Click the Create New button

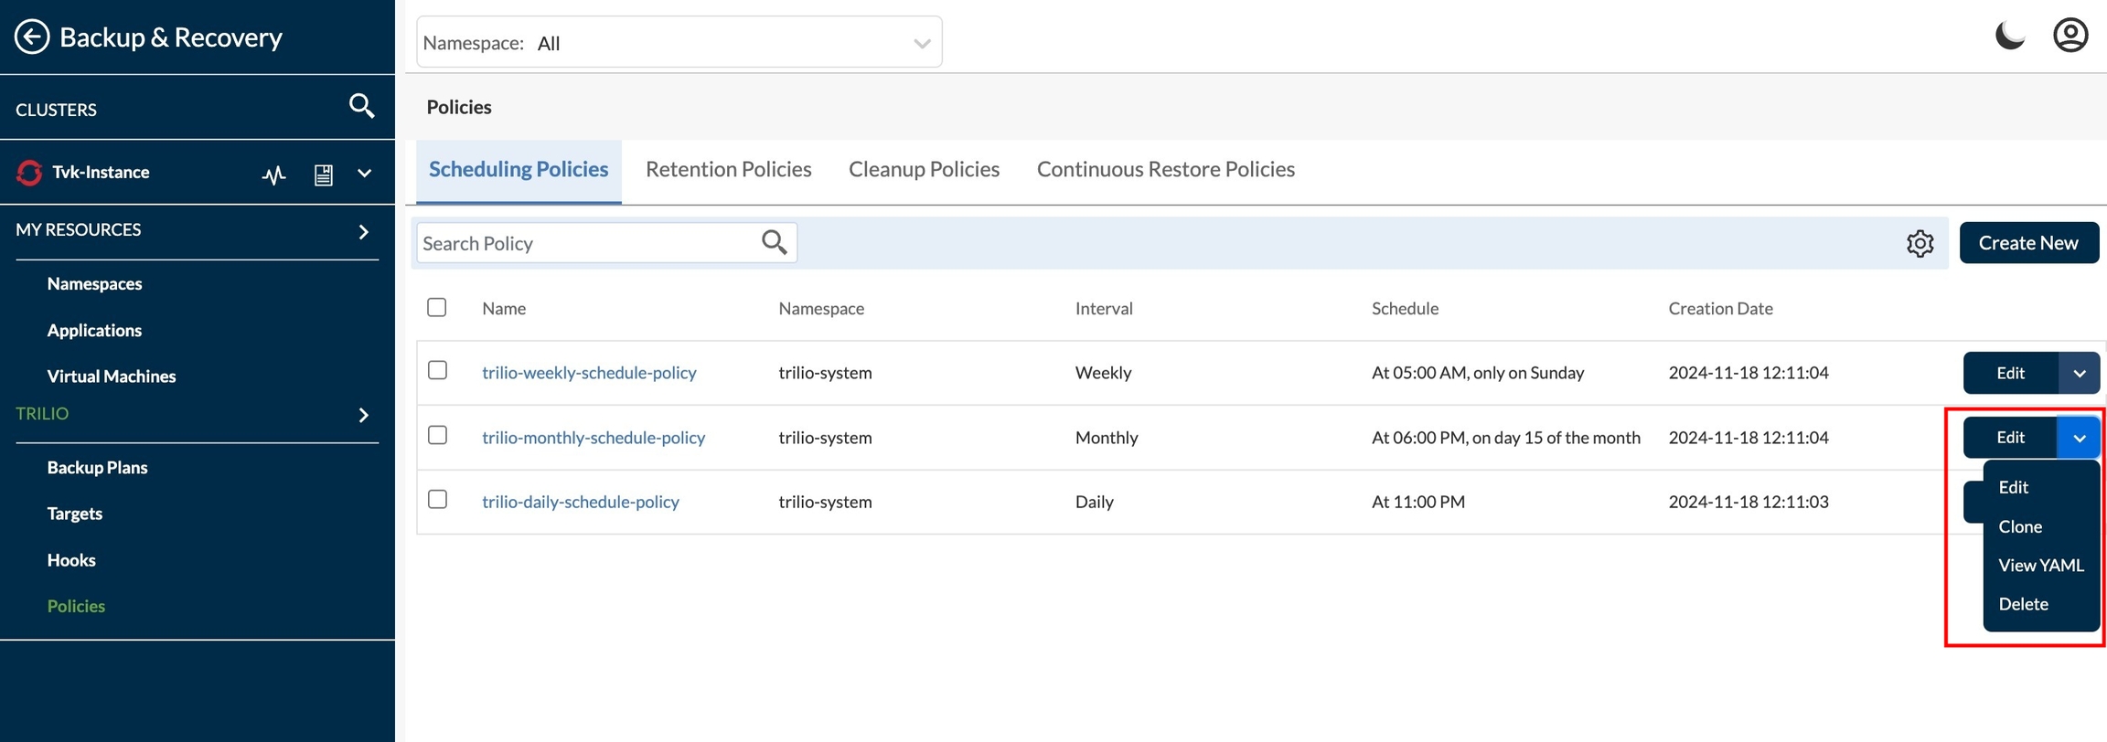pos(2027,243)
